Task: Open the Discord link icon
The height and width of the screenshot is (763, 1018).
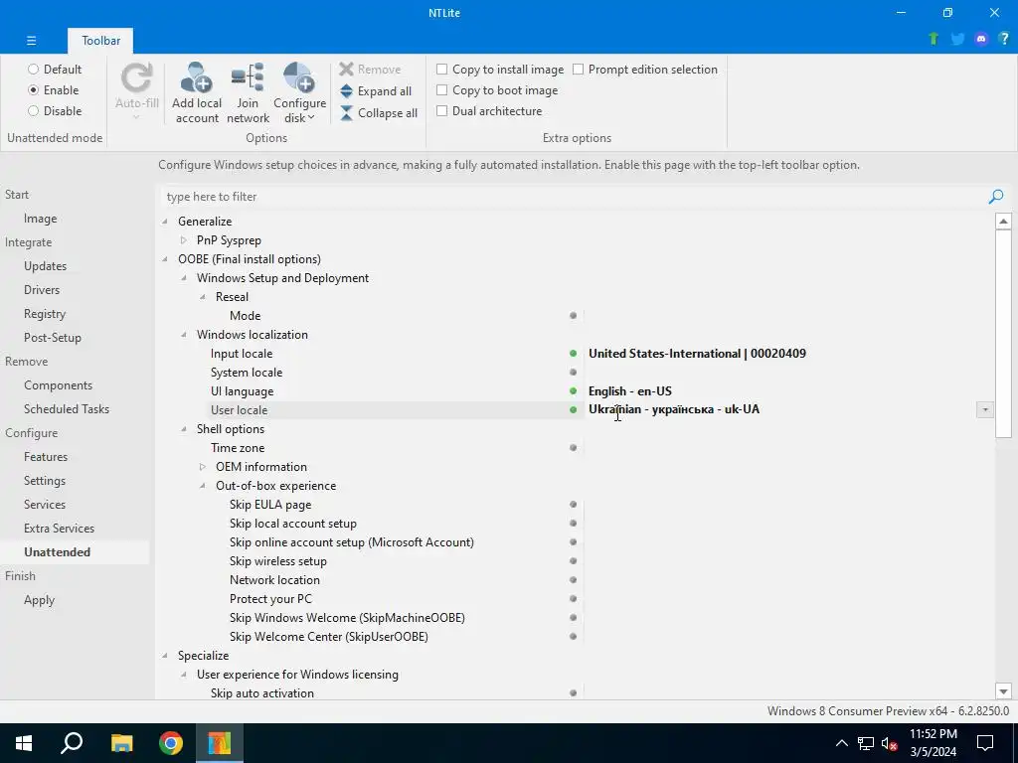Action: pos(981,39)
